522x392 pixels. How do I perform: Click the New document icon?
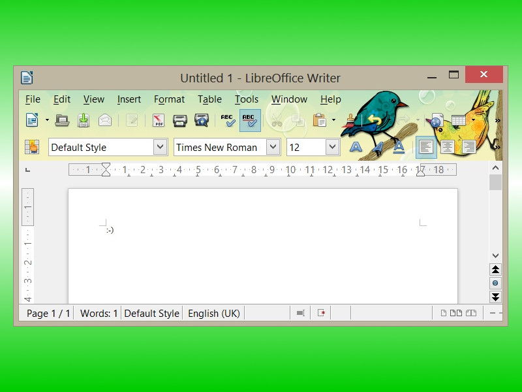(x=32, y=120)
